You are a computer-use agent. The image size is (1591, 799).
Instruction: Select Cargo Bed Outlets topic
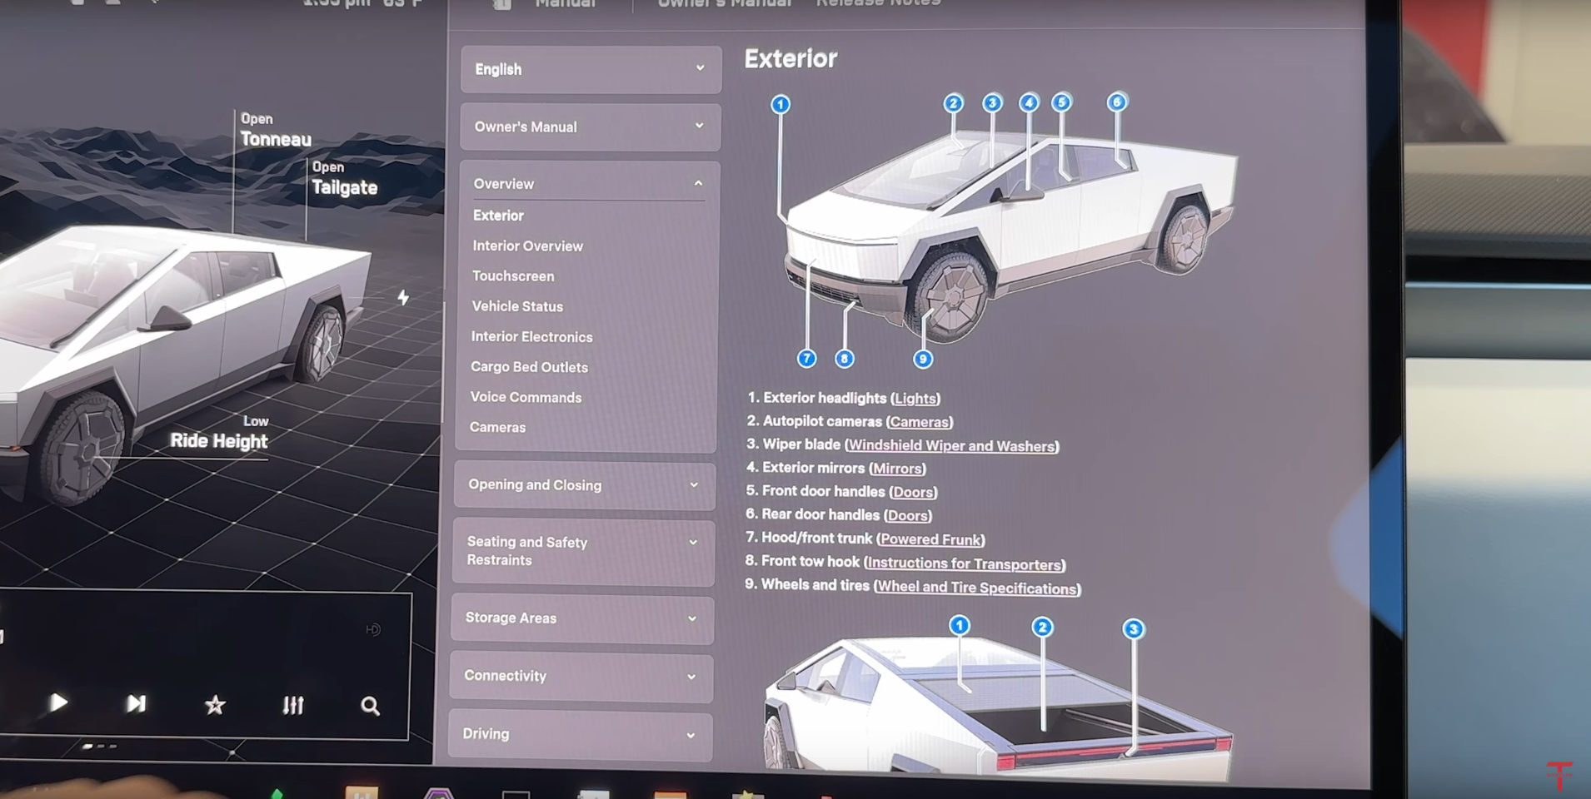[x=529, y=367]
